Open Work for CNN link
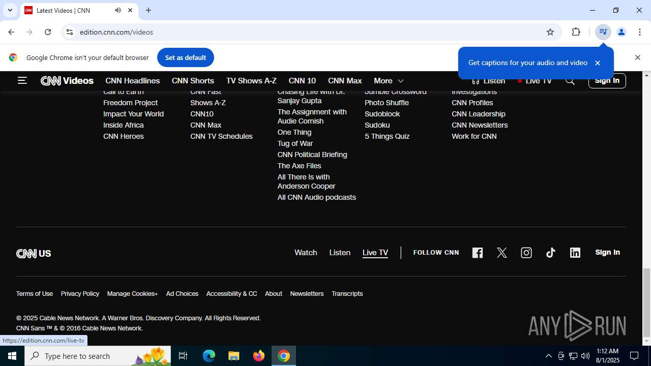 tap(474, 136)
